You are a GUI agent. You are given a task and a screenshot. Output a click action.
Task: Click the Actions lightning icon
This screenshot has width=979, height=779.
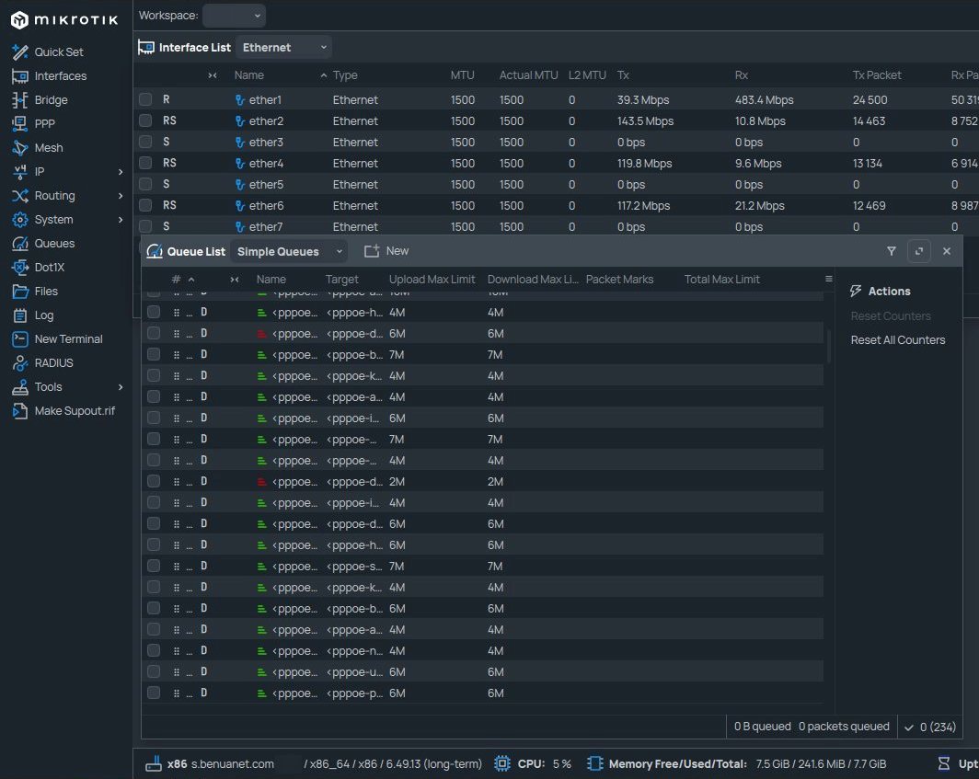pyautogui.click(x=856, y=291)
